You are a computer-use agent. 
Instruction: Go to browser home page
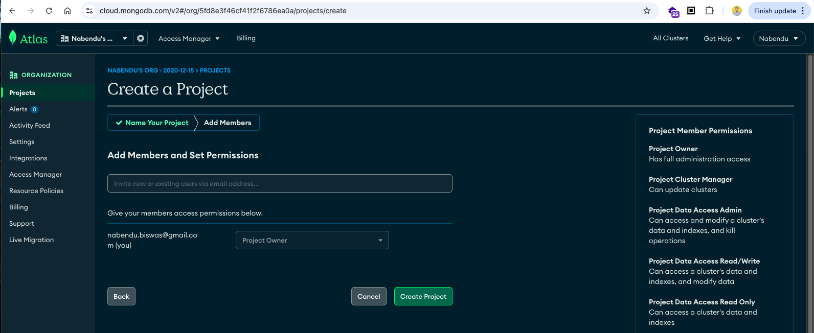tap(67, 11)
